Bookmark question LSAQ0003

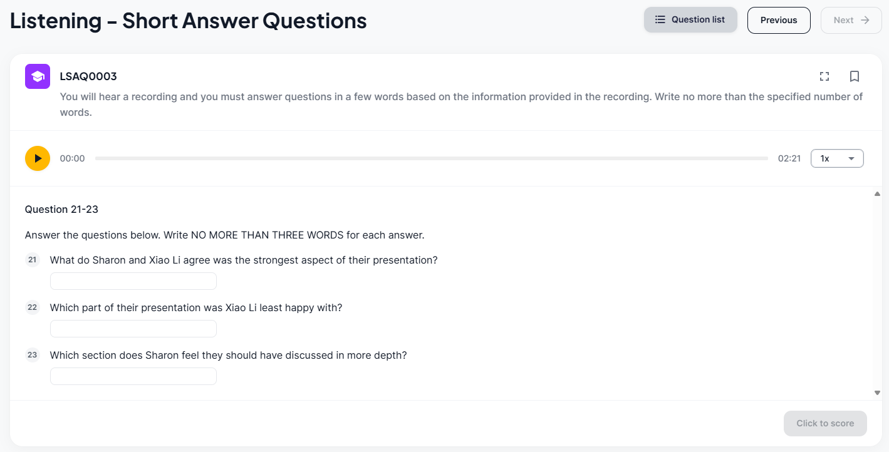854,76
